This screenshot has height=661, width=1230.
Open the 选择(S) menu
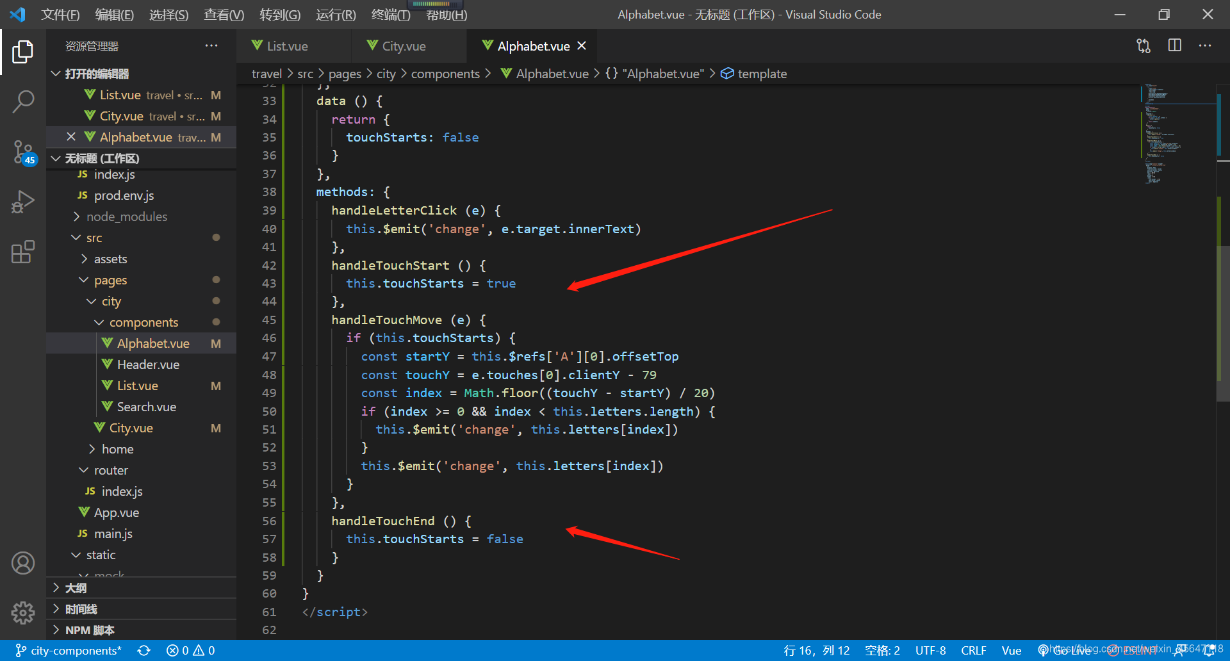pos(169,15)
